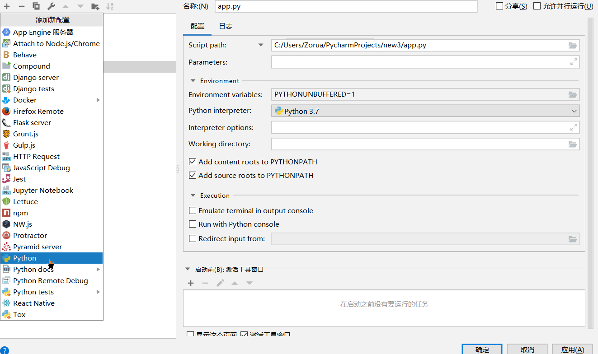This screenshot has width=598, height=354.
Task: Click expand icon in Parameters field
Action: click(x=574, y=62)
